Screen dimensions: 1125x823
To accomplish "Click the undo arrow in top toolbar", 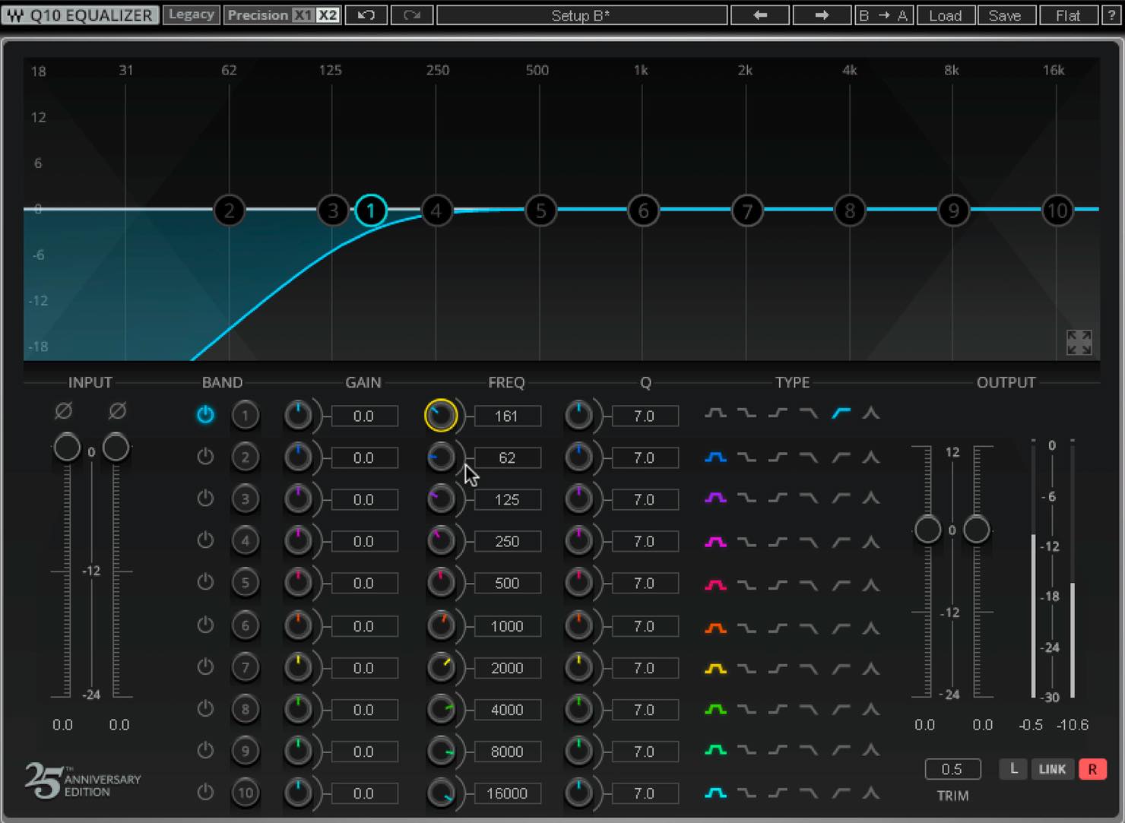I will (x=366, y=15).
